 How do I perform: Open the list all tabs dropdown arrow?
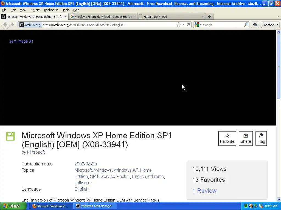(x=278, y=16)
